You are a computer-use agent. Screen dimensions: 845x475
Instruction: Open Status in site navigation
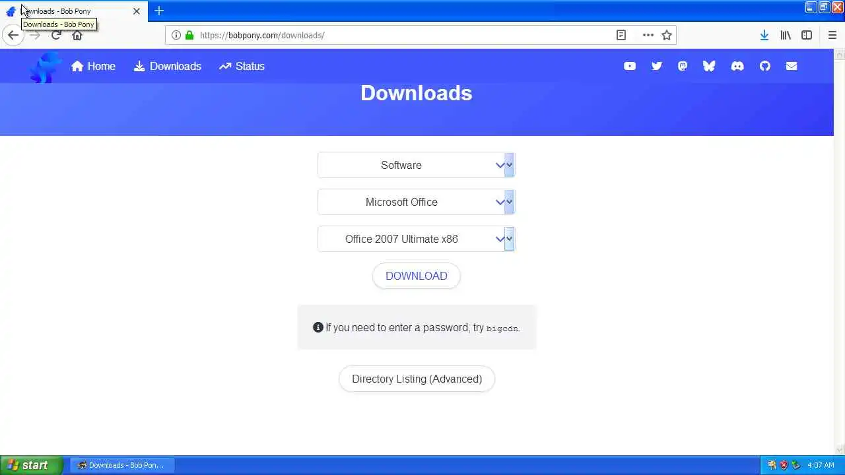[x=242, y=66]
